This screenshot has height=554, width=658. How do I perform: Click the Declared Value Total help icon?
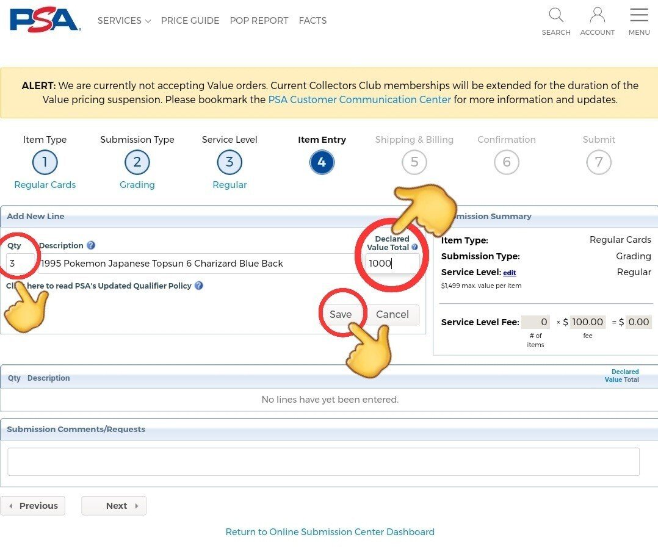pyautogui.click(x=414, y=248)
